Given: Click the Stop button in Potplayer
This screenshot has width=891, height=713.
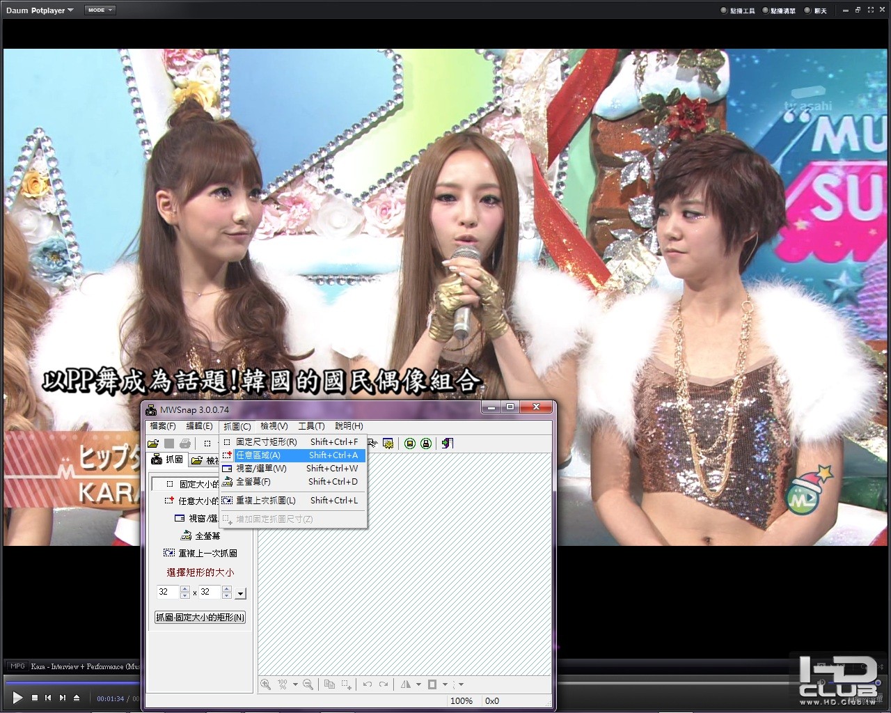Looking at the screenshot, I should pyautogui.click(x=35, y=698).
